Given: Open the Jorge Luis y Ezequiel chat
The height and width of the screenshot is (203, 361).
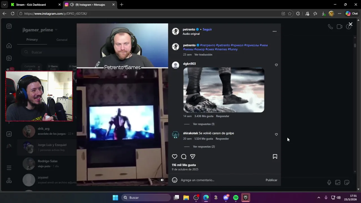Looking at the screenshot, I should [x=47, y=147].
